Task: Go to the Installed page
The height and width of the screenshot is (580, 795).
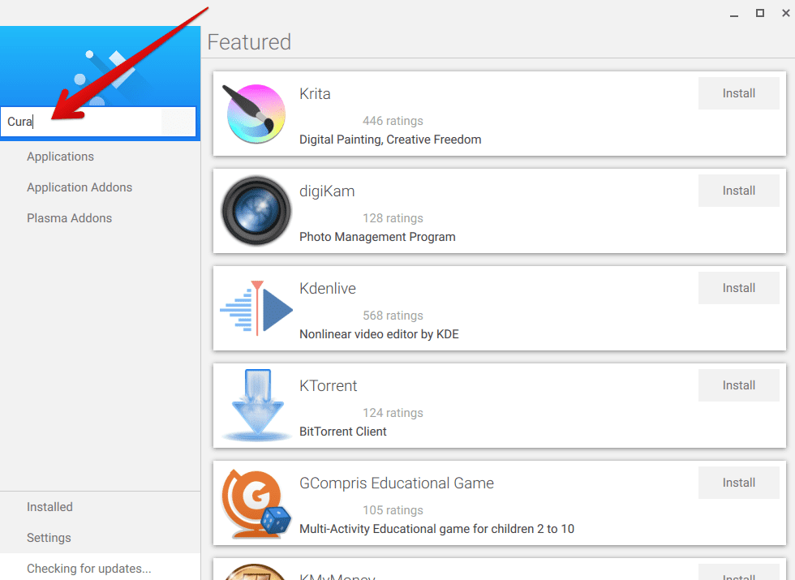Action: [100, 507]
